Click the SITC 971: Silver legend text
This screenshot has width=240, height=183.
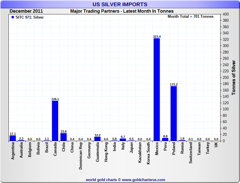30,17
